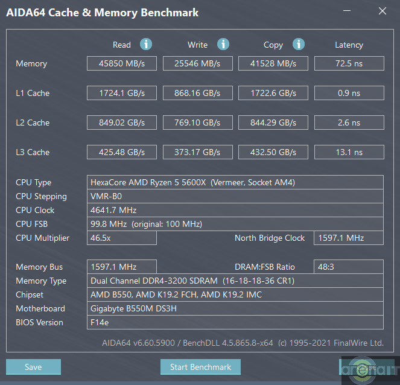The height and width of the screenshot is (385, 400).
Task: Close the AIDA64 benchmark window
Action: point(382,11)
